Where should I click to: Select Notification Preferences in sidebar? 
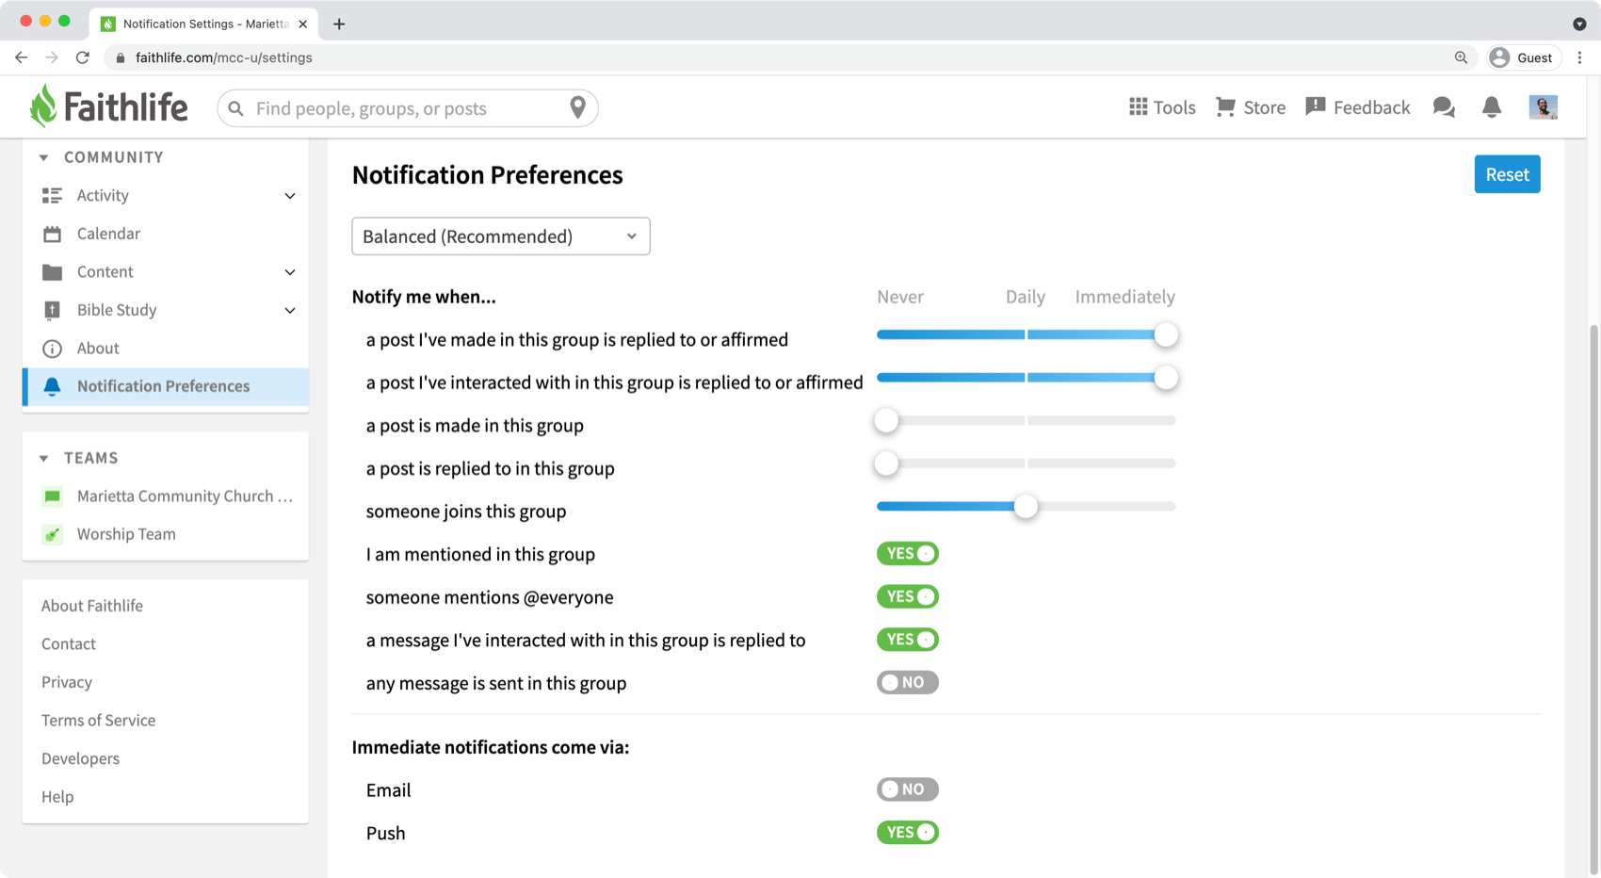[165, 386]
